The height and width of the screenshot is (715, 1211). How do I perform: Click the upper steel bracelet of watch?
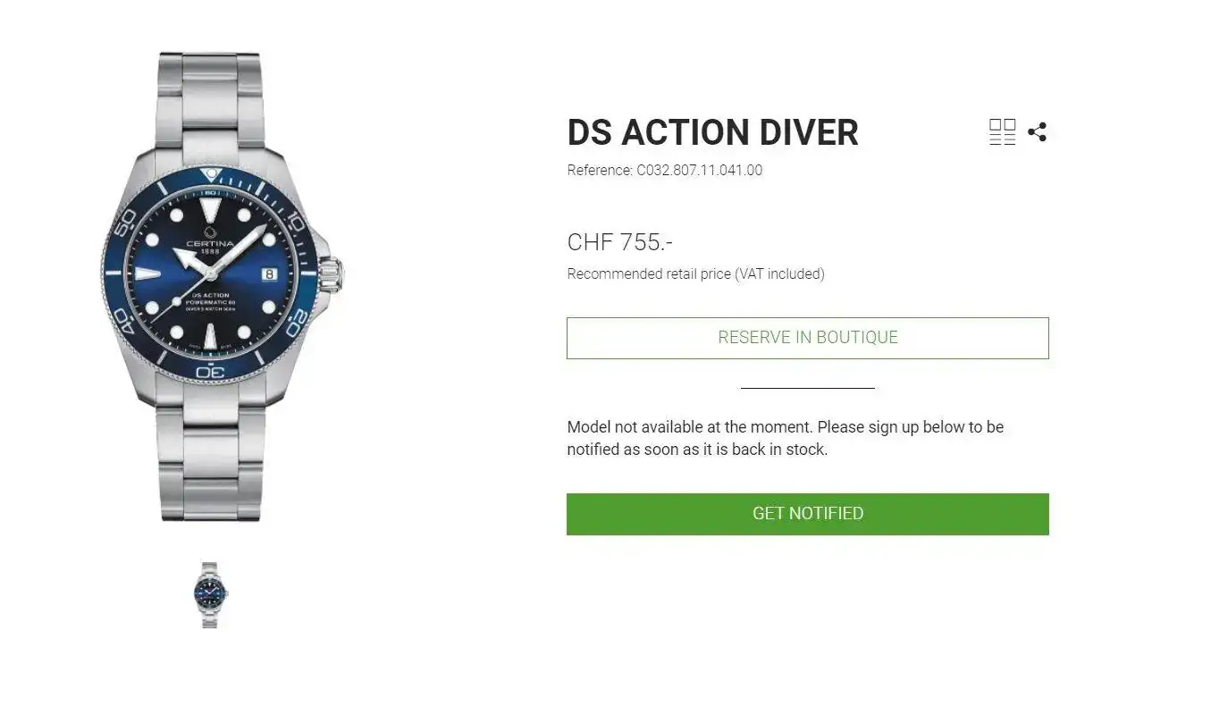[x=210, y=103]
